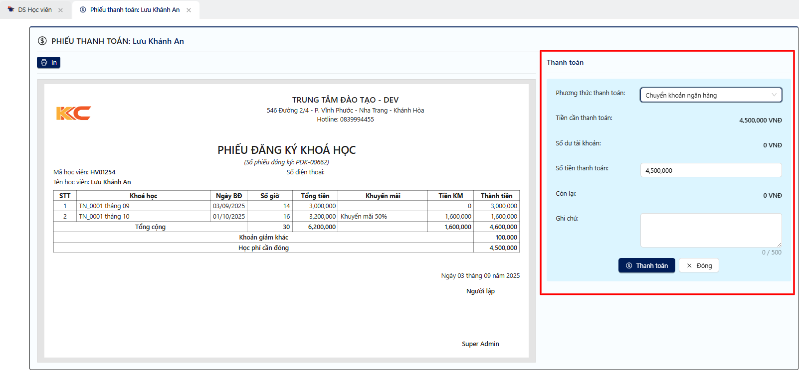
Task: Click the coin icon on Phiếu thanh toán tab
Action: point(83,9)
